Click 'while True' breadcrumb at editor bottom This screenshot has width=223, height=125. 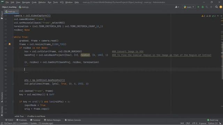(x=19, y=116)
